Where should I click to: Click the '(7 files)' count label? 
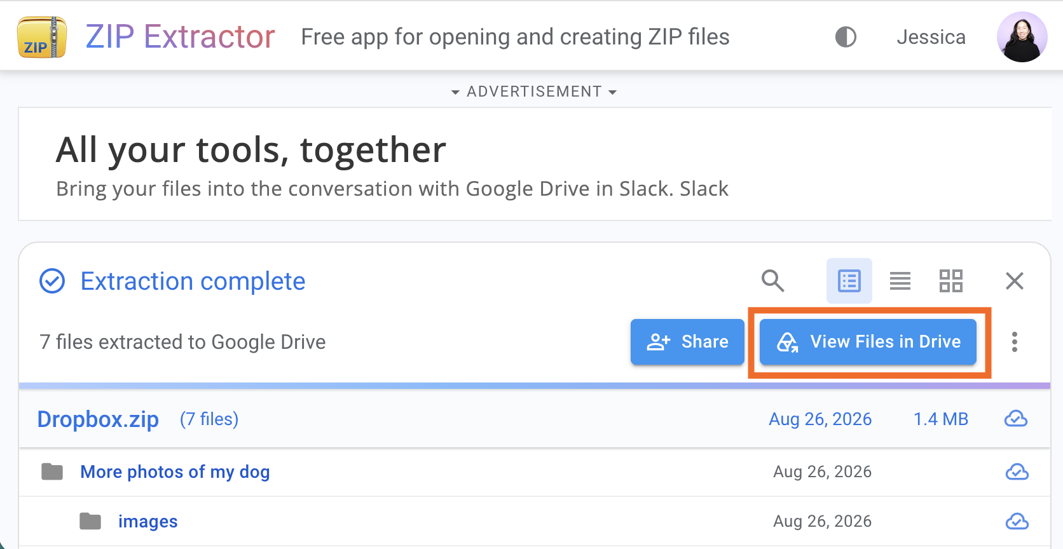(209, 419)
